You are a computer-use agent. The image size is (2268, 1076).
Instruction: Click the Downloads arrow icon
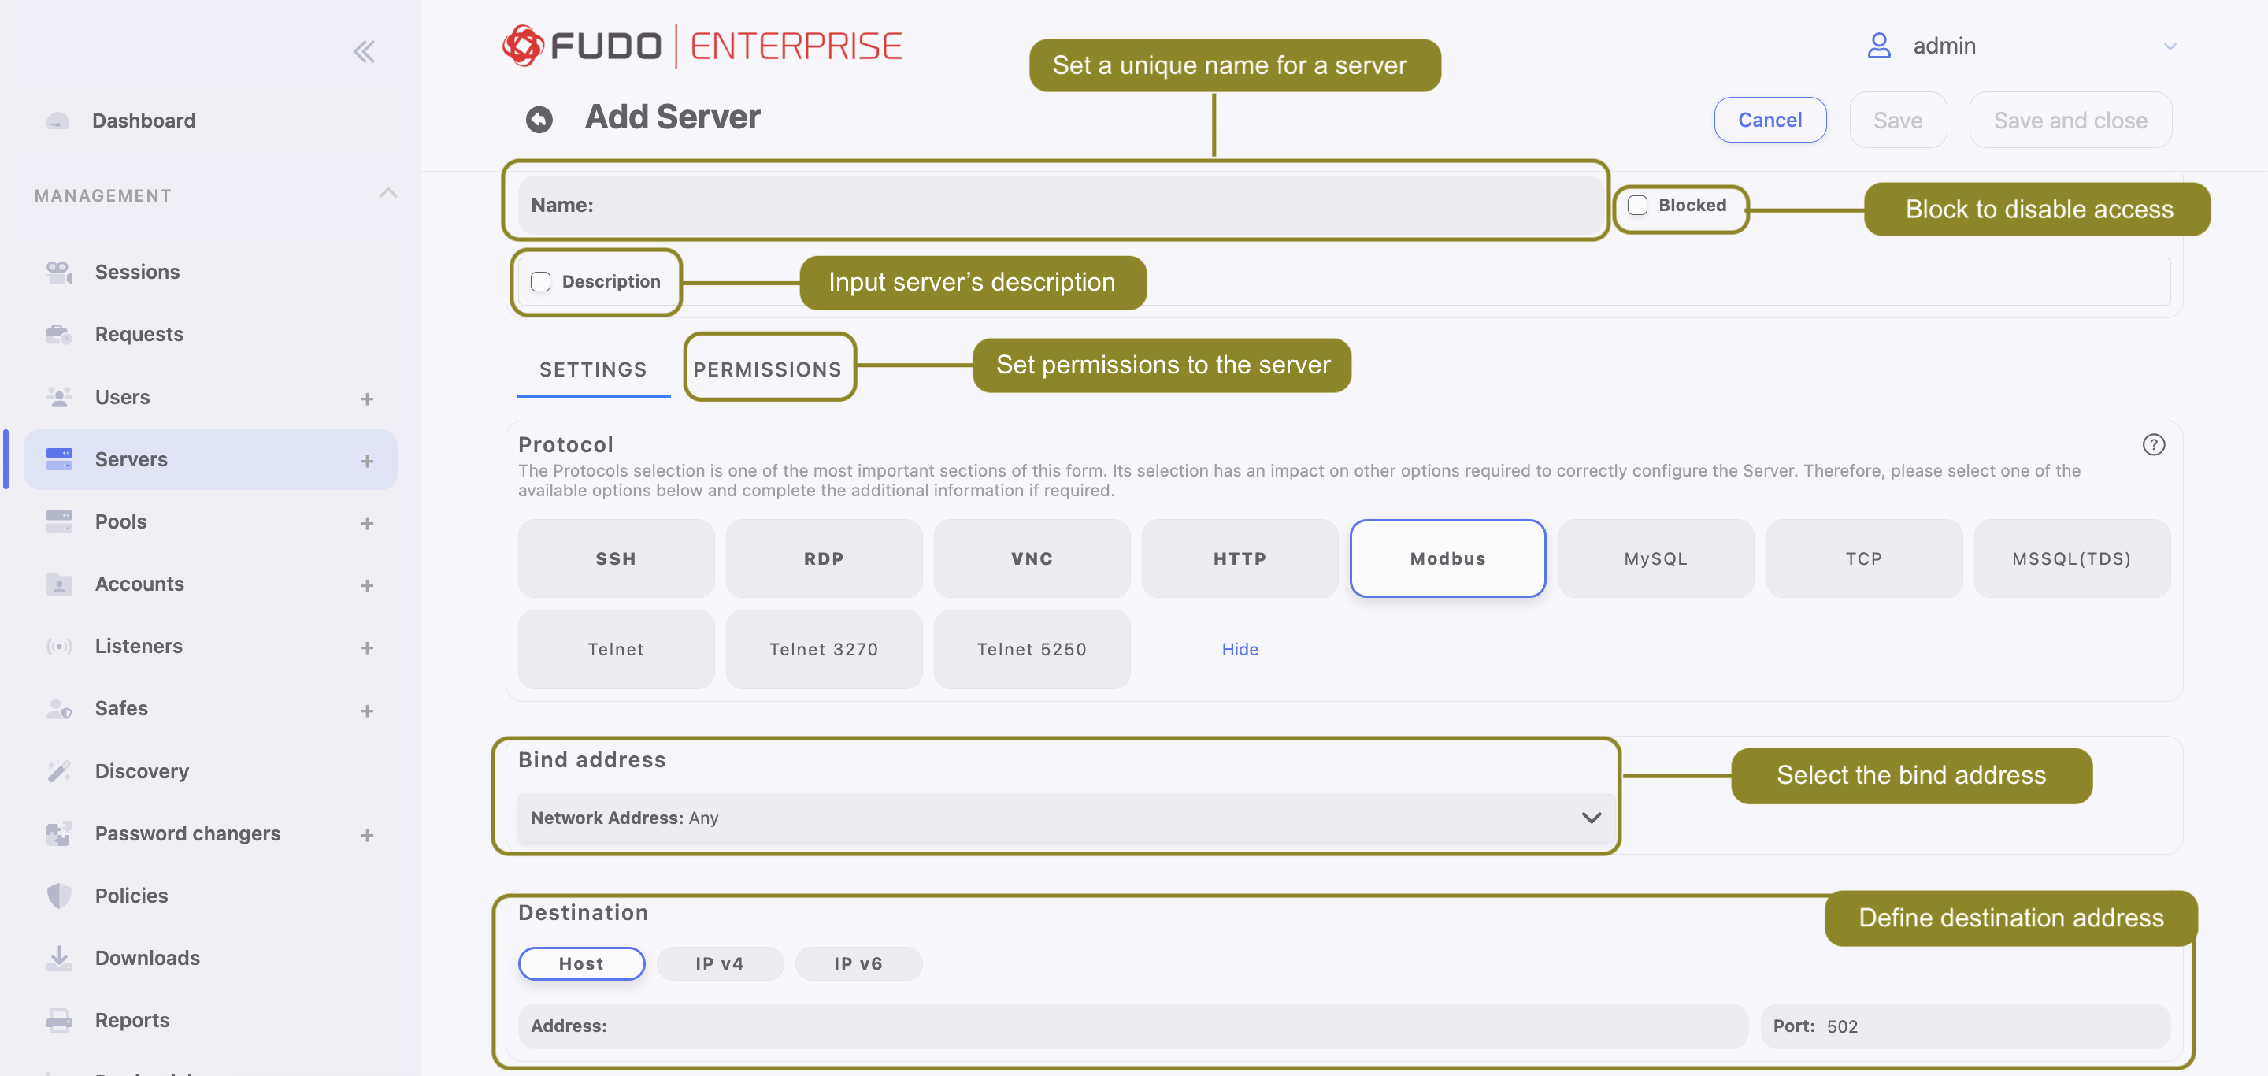[x=59, y=958]
